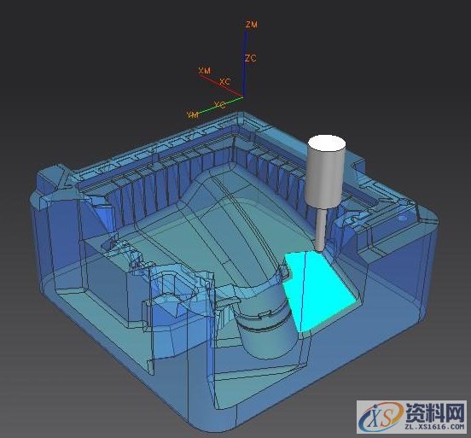Screen dimensions: 471x438
Task: Click the XM axis label
Action: coord(205,71)
